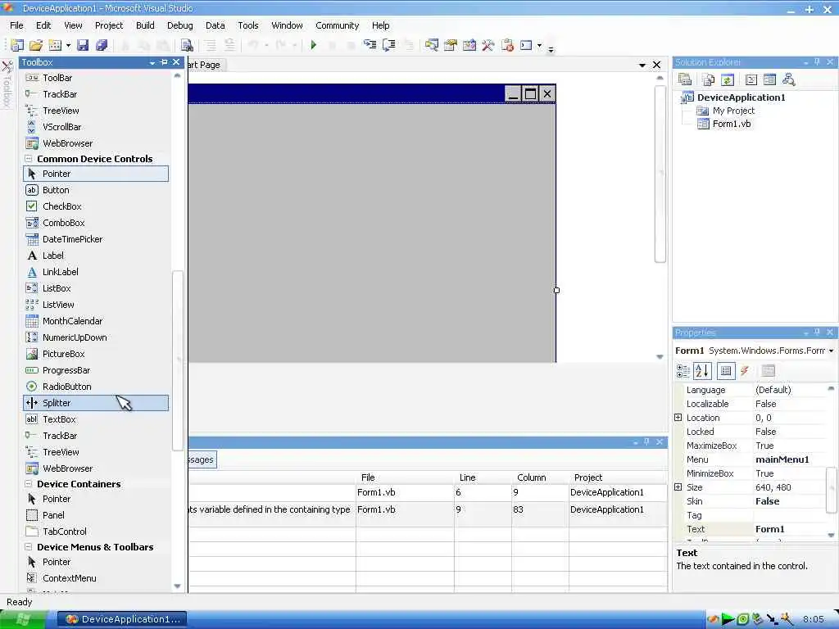
Task: Click the Windows Start button
Action: click(x=24, y=619)
